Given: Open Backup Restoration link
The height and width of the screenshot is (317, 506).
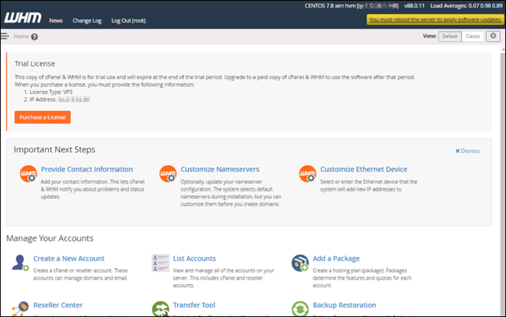Looking at the screenshot, I should [344, 305].
